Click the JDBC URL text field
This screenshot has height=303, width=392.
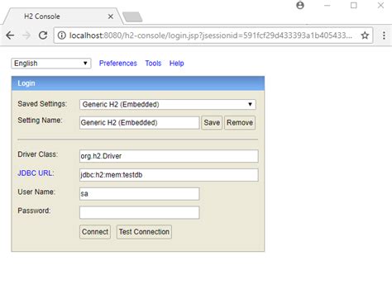[x=169, y=175]
